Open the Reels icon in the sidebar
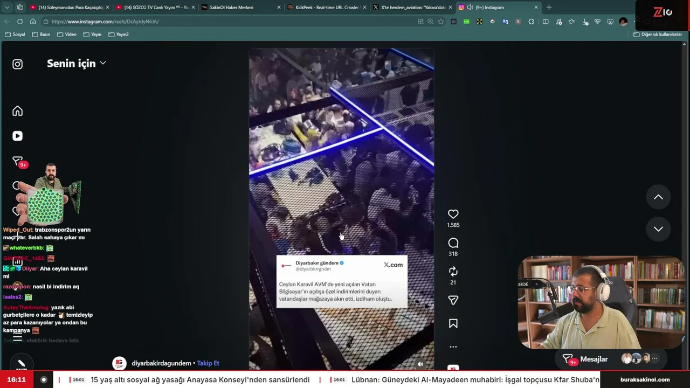Viewport: 690px width, 388px height. tap(18, 136)
